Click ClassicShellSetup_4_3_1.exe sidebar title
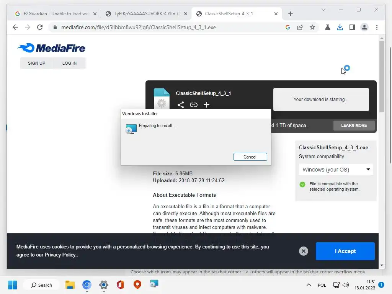392x294 pixels. coord(333,147)
